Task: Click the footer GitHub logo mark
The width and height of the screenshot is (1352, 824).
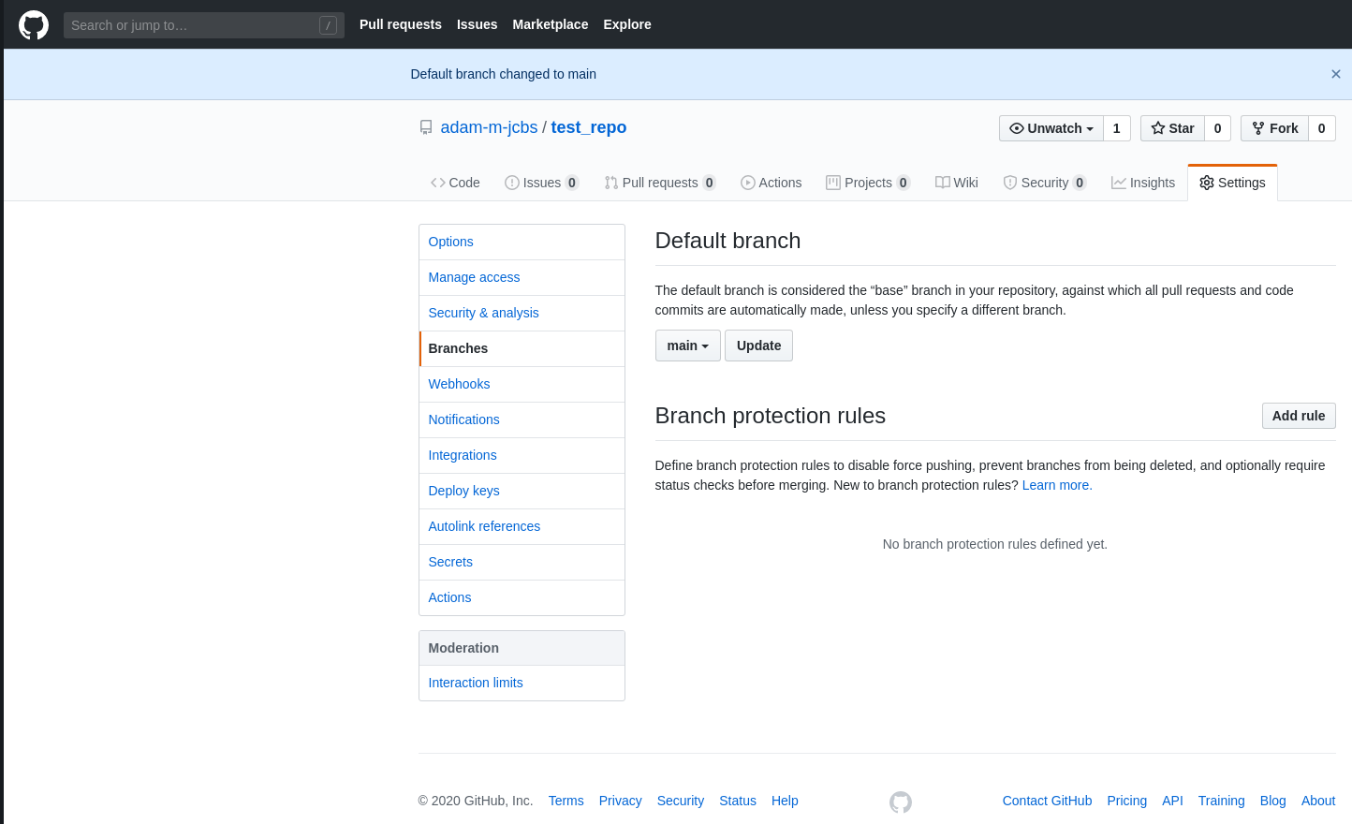Action: (x=901, y=802)
